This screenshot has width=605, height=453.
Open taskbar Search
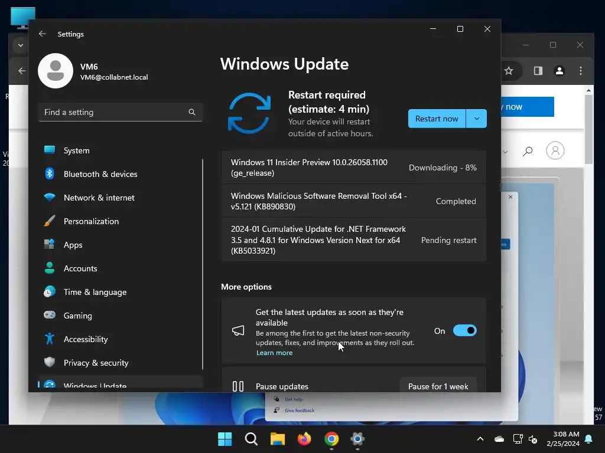pos(251,439)
